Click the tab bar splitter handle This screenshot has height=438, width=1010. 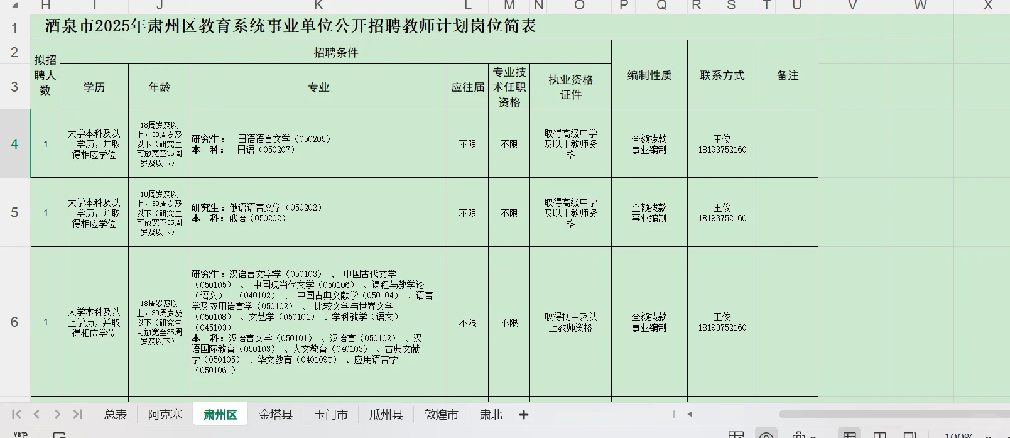pyautogui.click(x=674, y=414)
